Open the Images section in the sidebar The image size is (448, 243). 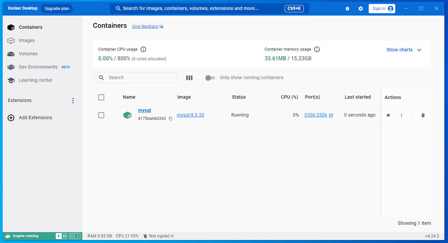point(42,40)
